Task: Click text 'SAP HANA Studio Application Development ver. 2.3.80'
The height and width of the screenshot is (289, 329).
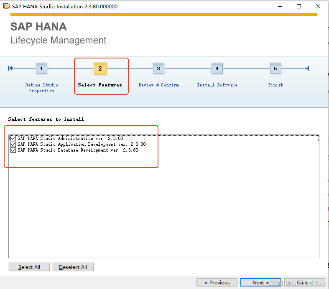Action: (x=82, y=144)
